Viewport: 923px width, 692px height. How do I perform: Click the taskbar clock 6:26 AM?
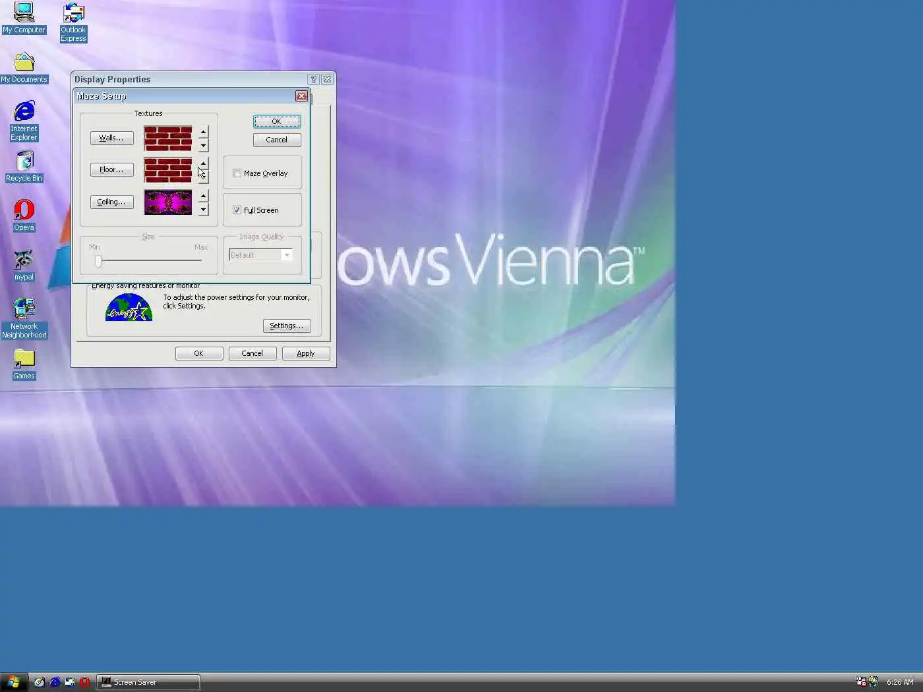coord(900,682)
